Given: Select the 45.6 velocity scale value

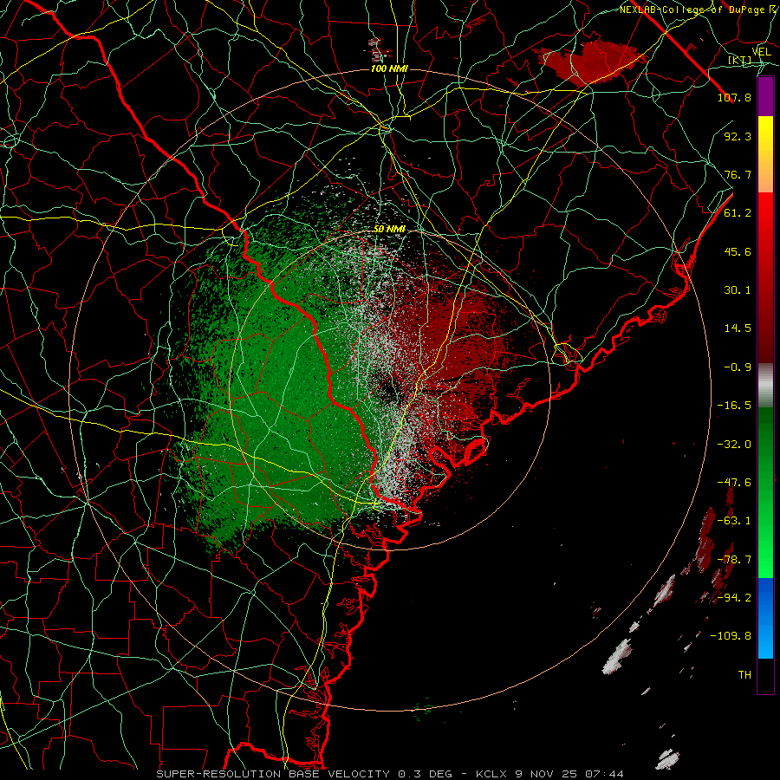Looking at the screenshot, I should [x=738, y=251].
